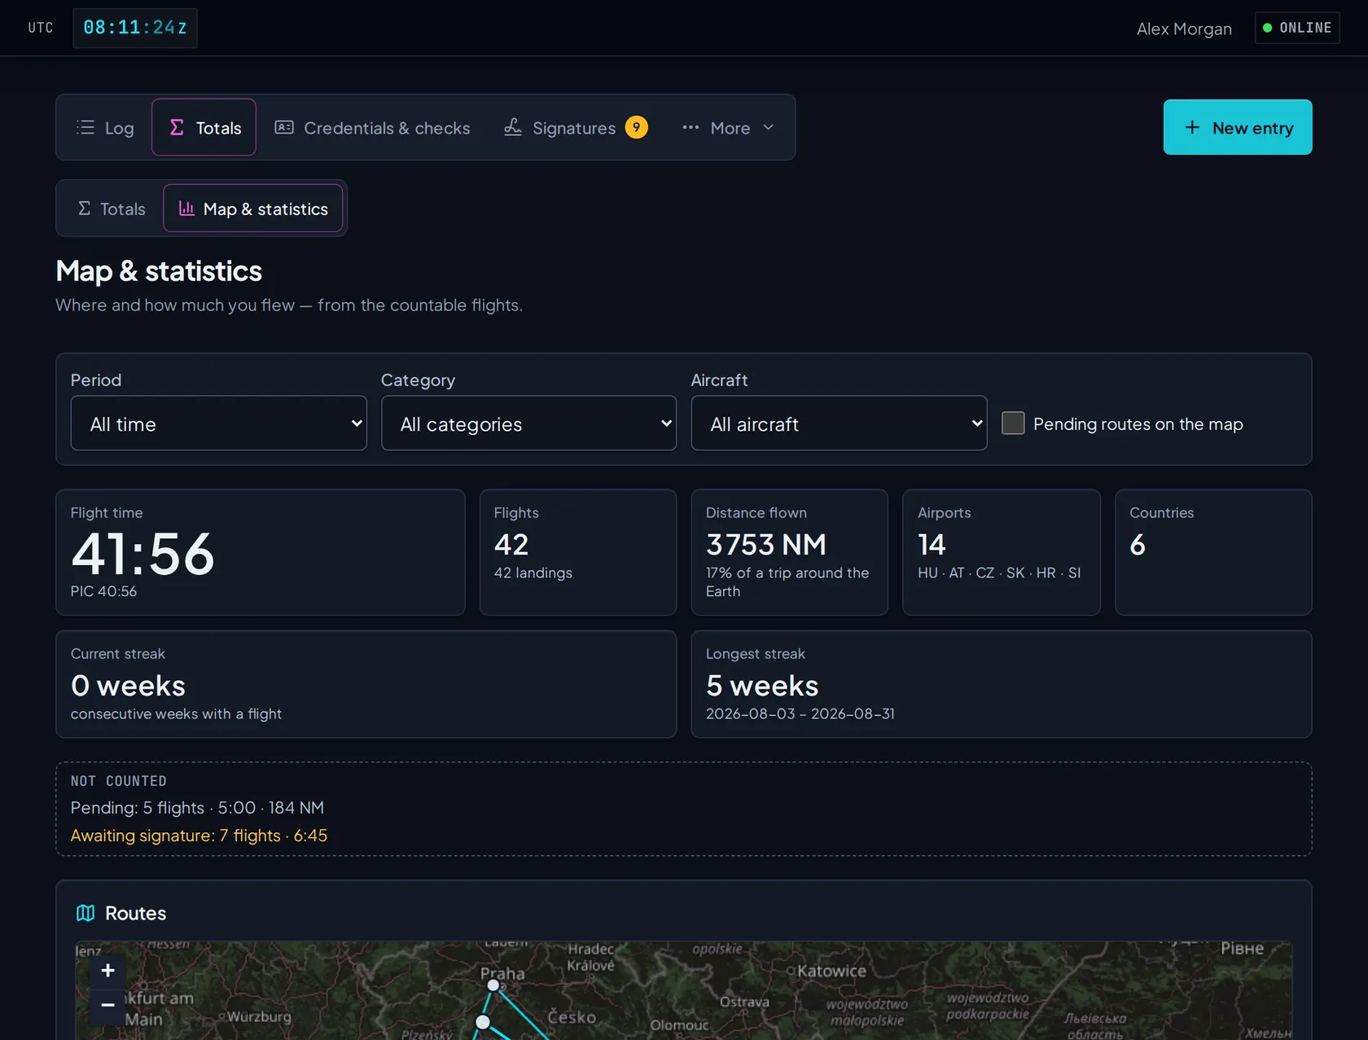Image resolution: width=1368 pixels, height=1040 pixels.
Task: Click the HU · AT · CZ country codes
Action: 999,573
